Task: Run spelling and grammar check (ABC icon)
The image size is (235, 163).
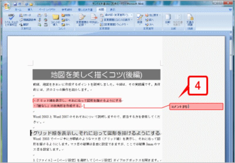Action: [x=11, y=20]
